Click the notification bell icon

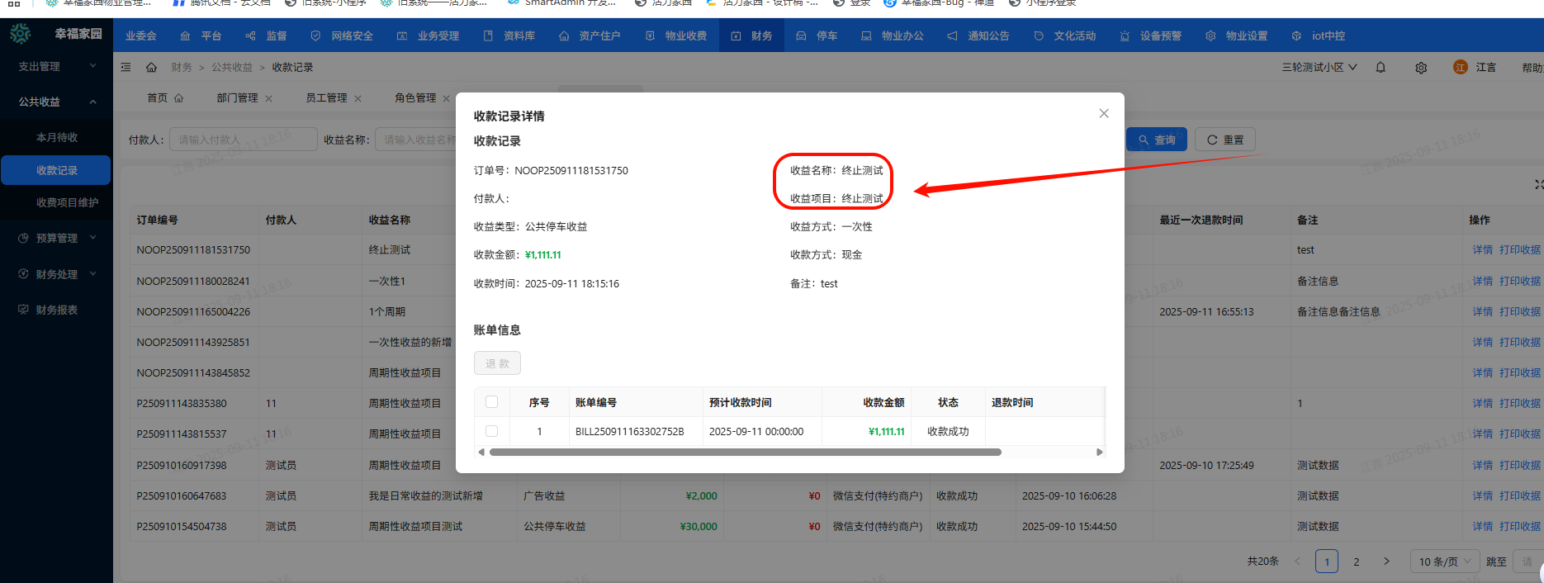[x=1381, y=68]
